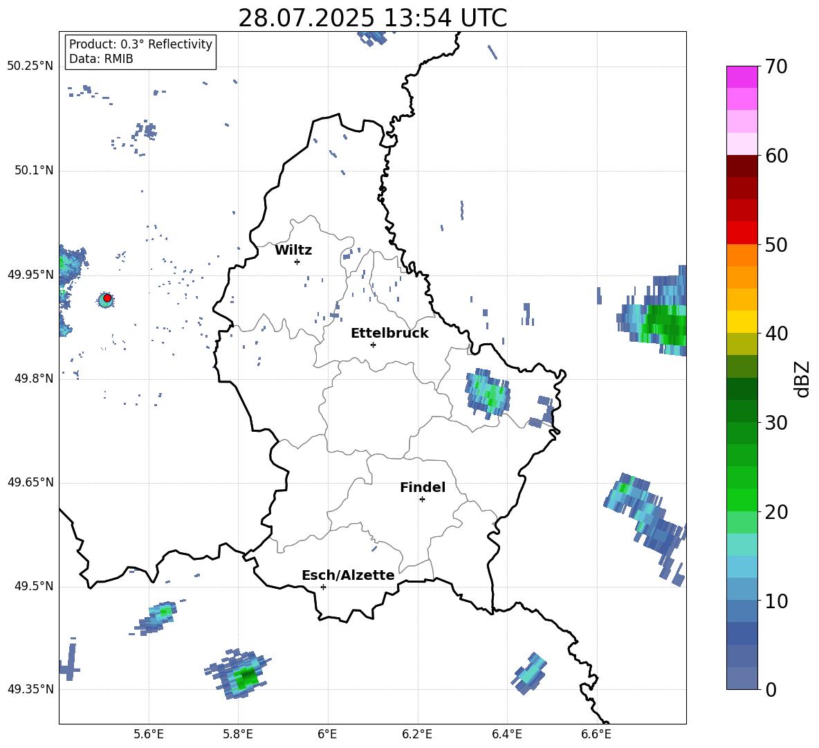Click the 0 colorbar tick label
The width and height of the screenshot is (819, 748).
point(771,690)
